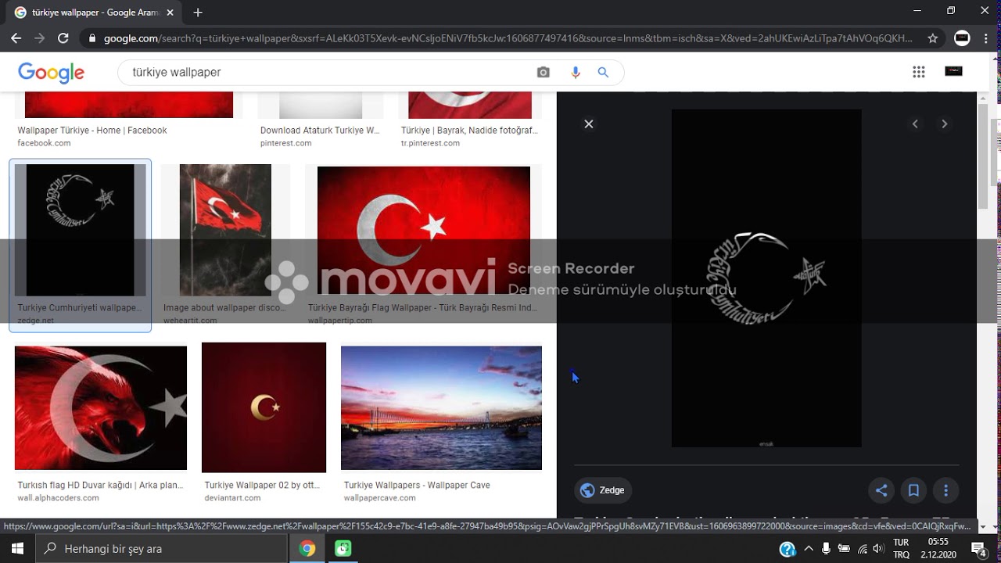Close the image preview panel
The width and height of the screenshot is (1001, 563).
pyautogui.click(x=589, y=124)
